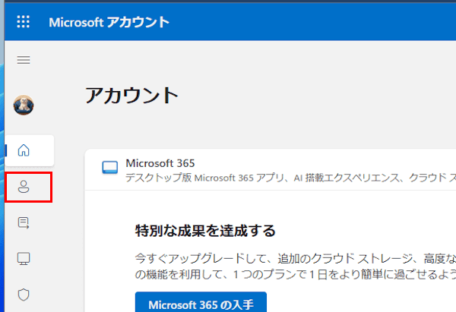Open the Security shield icon
The height and width of the screenshot is (312, 456).
click(24, 295)
